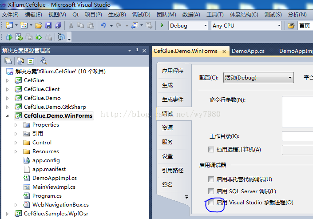Select the 生成事件 properties page

[x=173, y=100]
